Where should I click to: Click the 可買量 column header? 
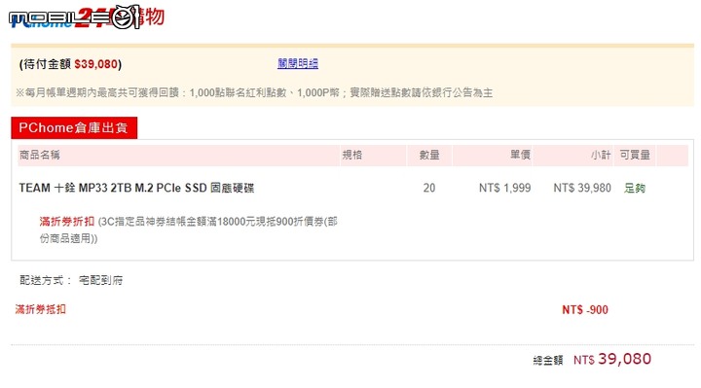[635, 155]
